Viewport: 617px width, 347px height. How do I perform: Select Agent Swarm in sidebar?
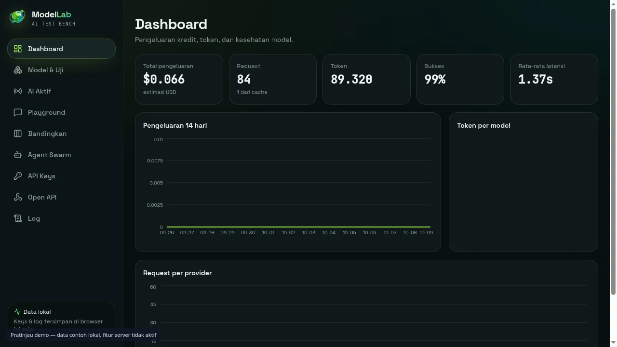[61, 155]
